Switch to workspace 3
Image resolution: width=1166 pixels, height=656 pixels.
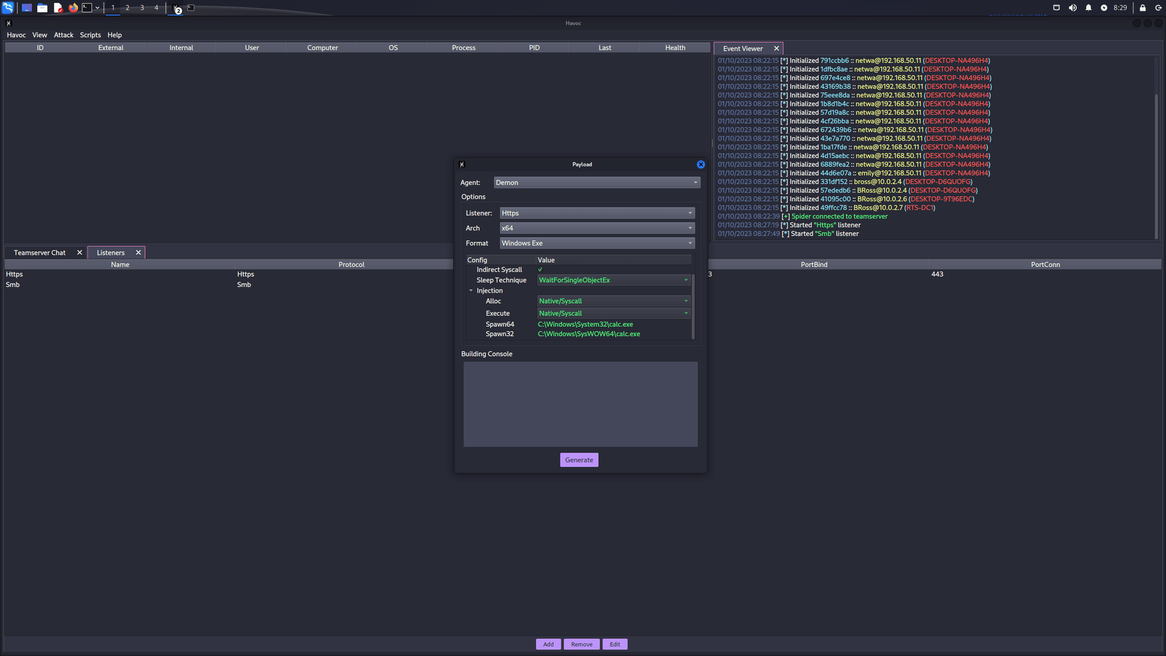pos(142,8)
